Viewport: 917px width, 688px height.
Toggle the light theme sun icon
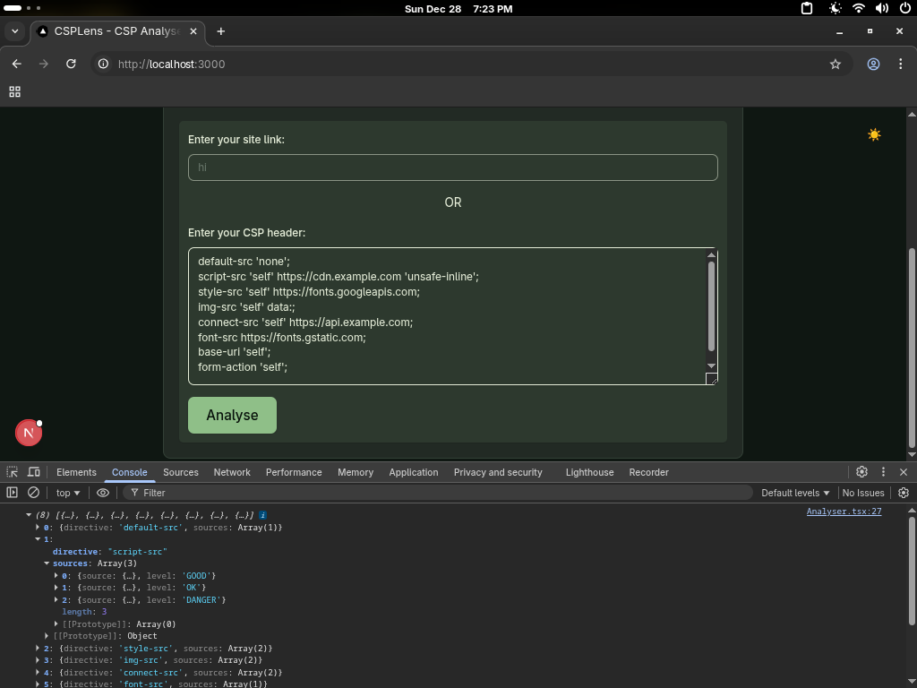[x=874, y=134]
